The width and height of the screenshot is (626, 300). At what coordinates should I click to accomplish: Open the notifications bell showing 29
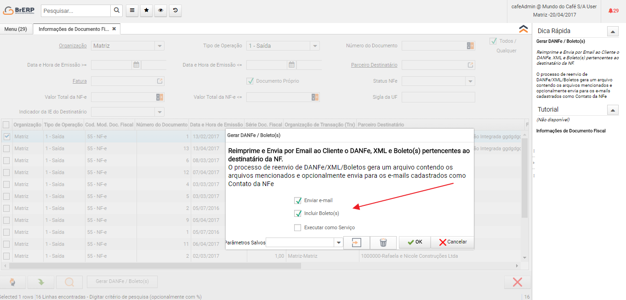pos(613,11)
